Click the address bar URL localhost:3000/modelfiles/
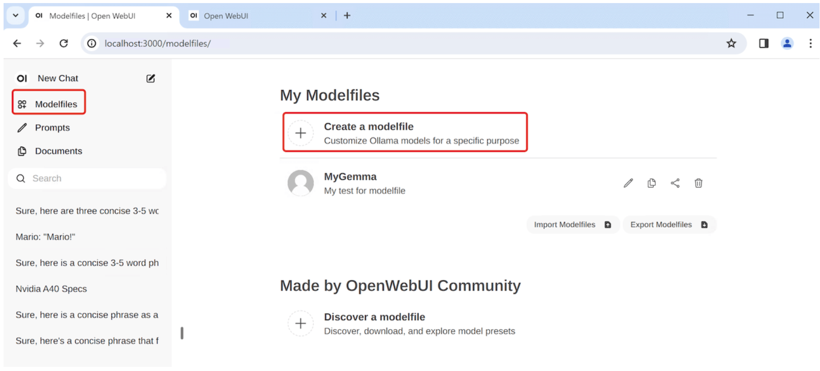 coord(158,43)
